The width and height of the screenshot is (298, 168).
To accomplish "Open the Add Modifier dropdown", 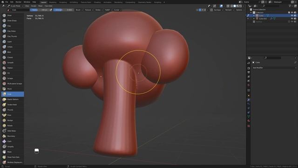I will tap(274, 68).
